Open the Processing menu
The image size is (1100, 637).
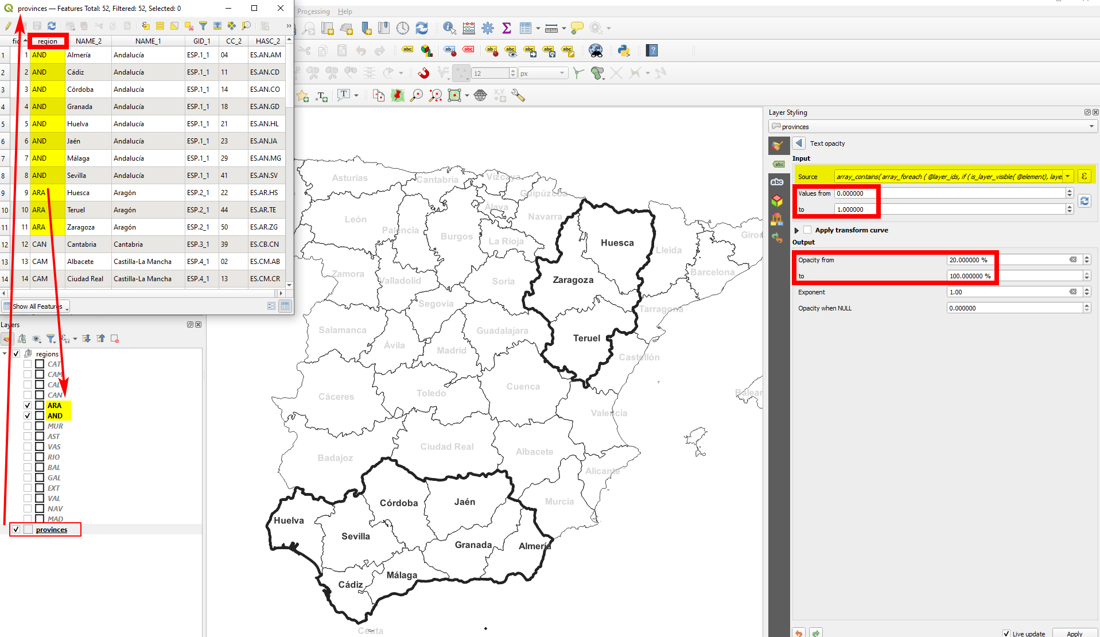coord(313,11)
